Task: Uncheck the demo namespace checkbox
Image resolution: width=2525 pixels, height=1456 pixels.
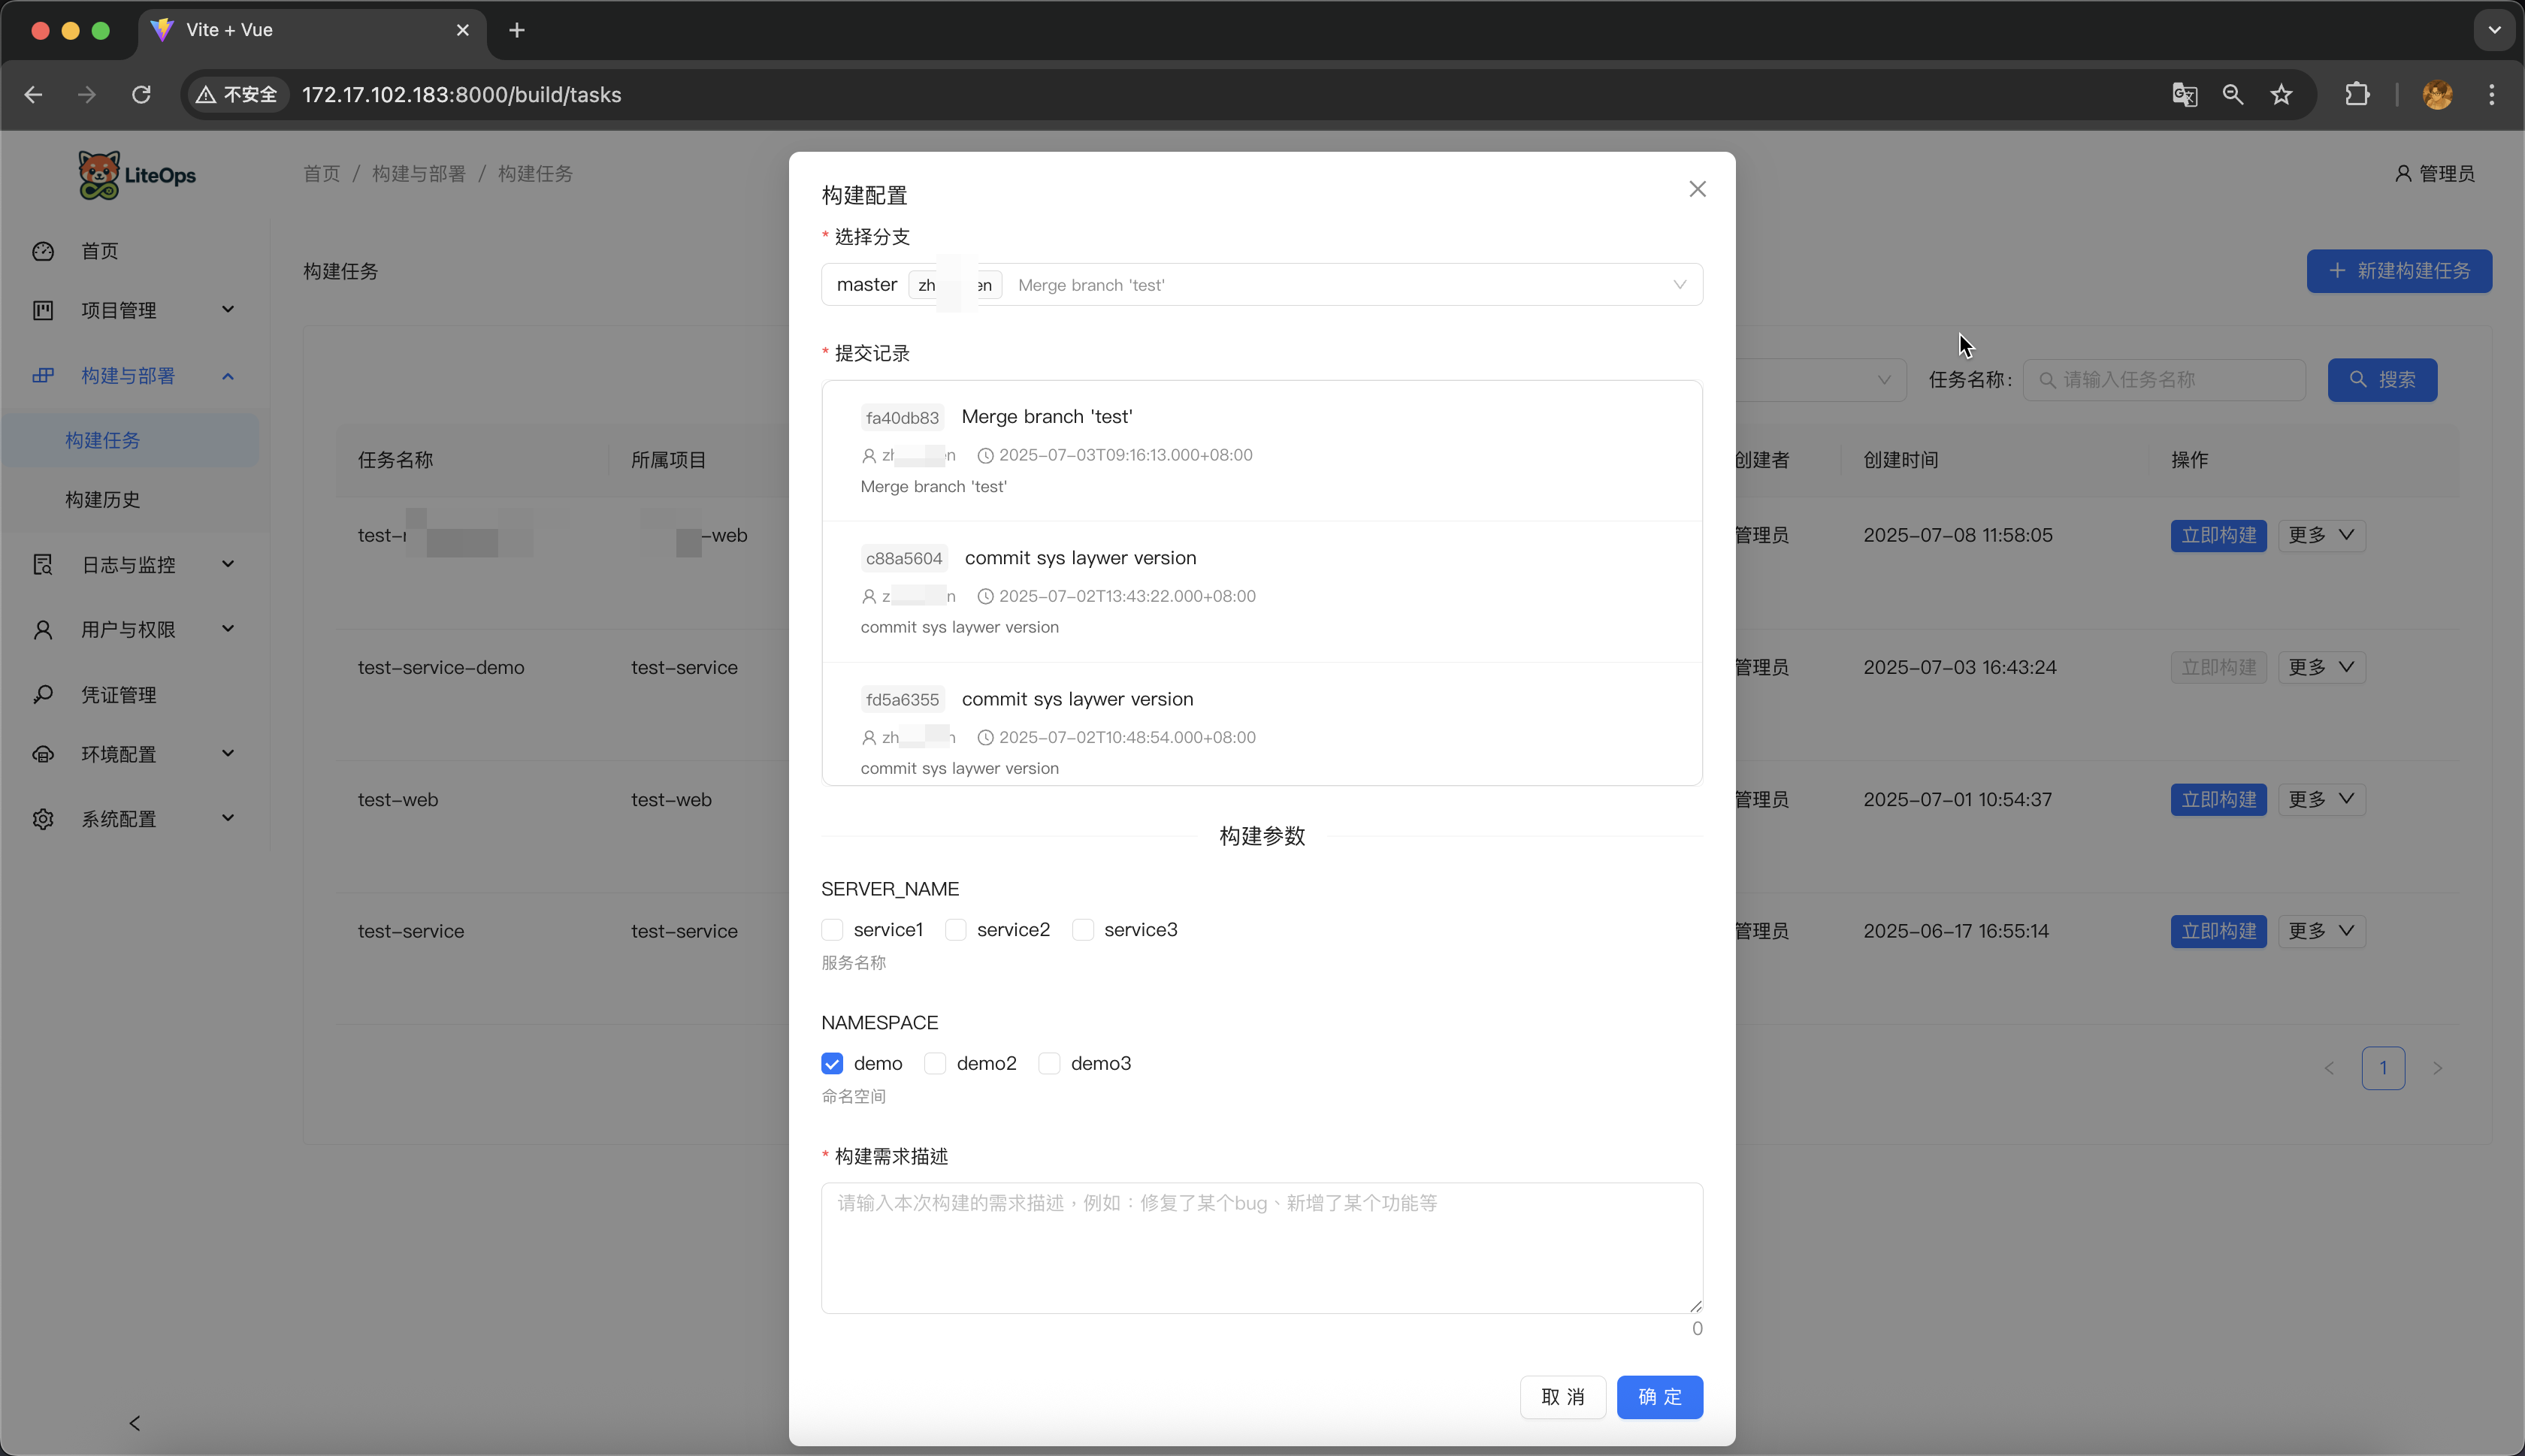Action: tap(832, 1063)
